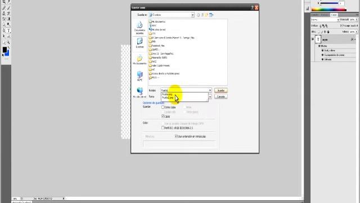The height and width of the screenshot is (203, 360).
Task: Click the foreground color swatch
Action: point(4,50)
